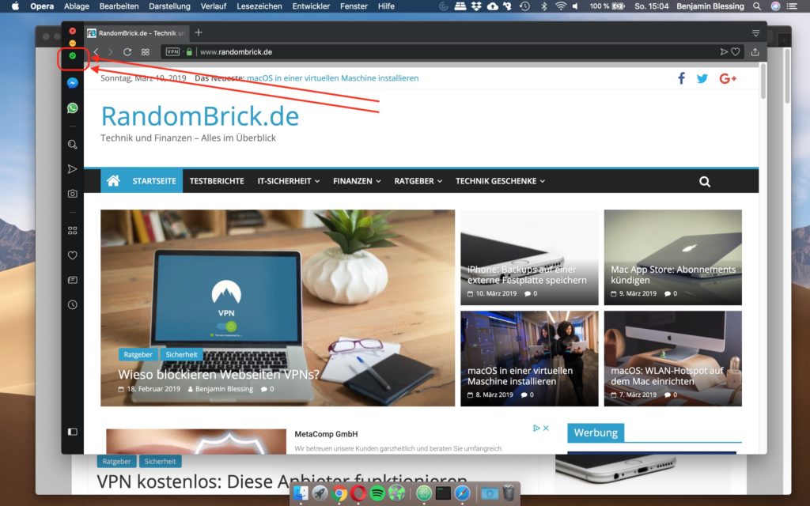Click the MetaComp GmbH ad title
This screenshot has height=506, width=810.
point(326,434)
